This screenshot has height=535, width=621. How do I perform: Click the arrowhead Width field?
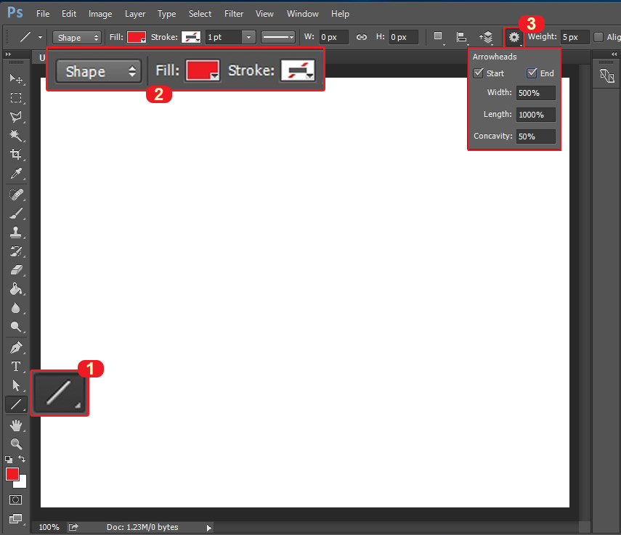(536, 93)
